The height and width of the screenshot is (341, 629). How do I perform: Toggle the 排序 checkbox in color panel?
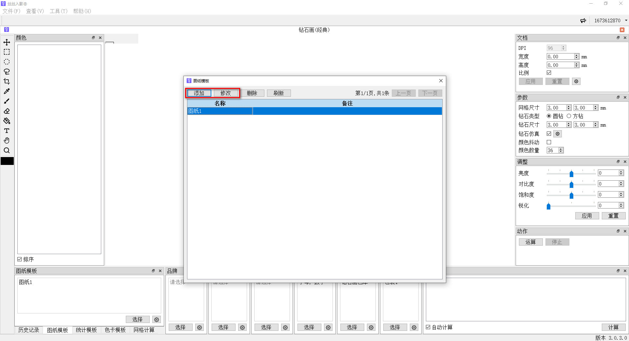[x=20, y=259]
